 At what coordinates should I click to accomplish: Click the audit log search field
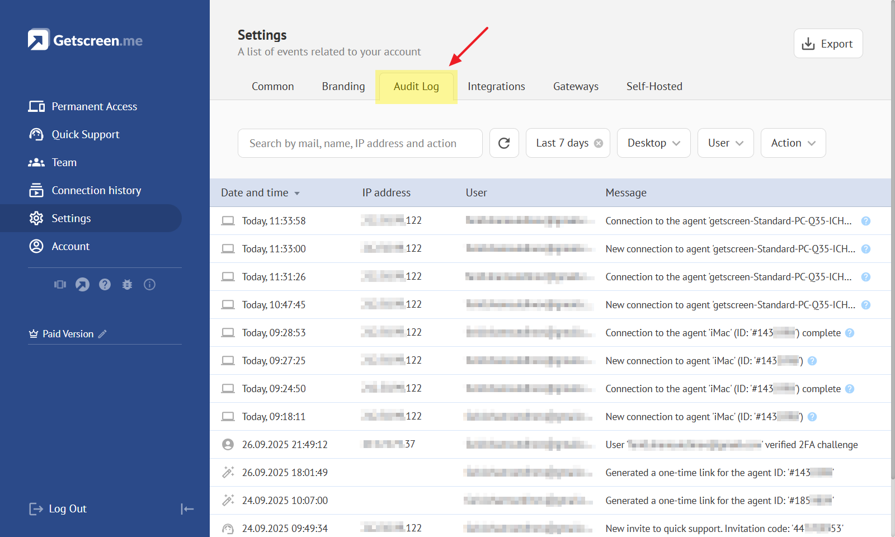[x=360, y=143]
